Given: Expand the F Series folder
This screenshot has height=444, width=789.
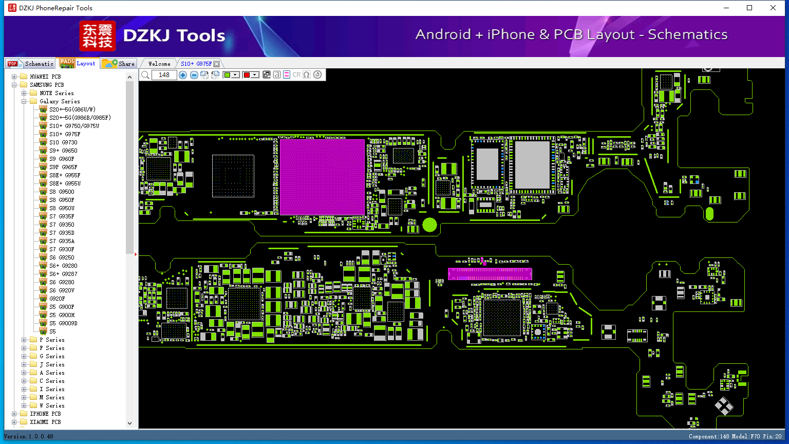Looking at the screenshot, I should pyautogui.click(x=24, y=348).
